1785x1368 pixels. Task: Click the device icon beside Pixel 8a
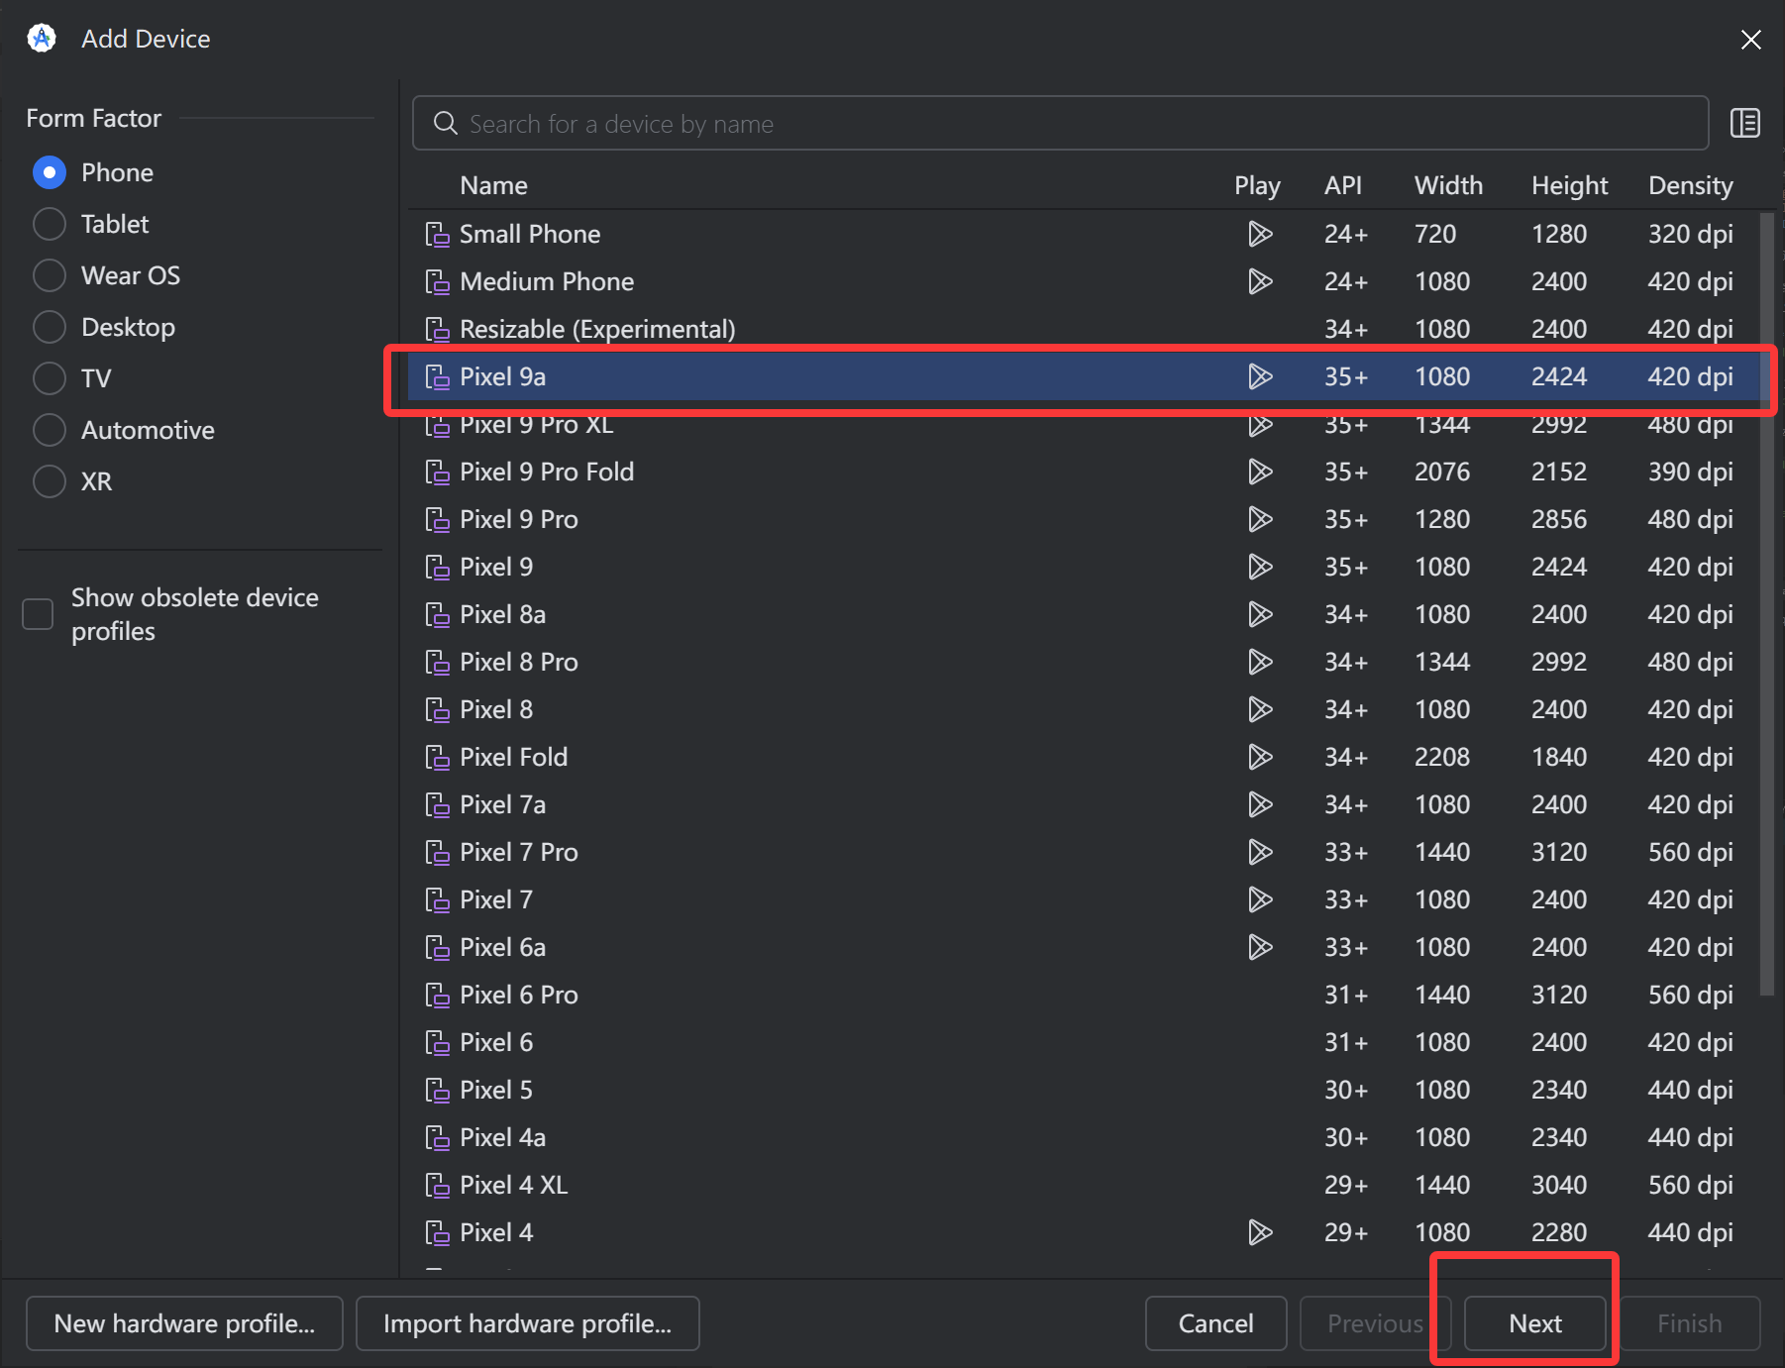437,614
